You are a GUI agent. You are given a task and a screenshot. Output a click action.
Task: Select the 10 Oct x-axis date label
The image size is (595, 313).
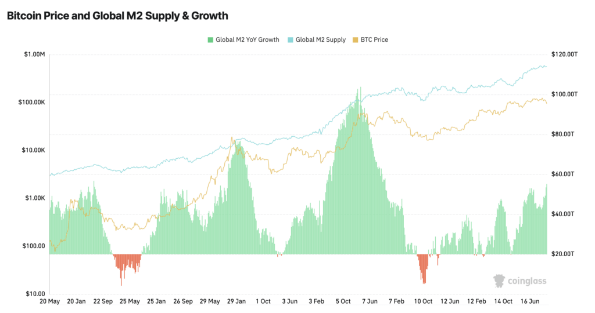tap(423, 301)
